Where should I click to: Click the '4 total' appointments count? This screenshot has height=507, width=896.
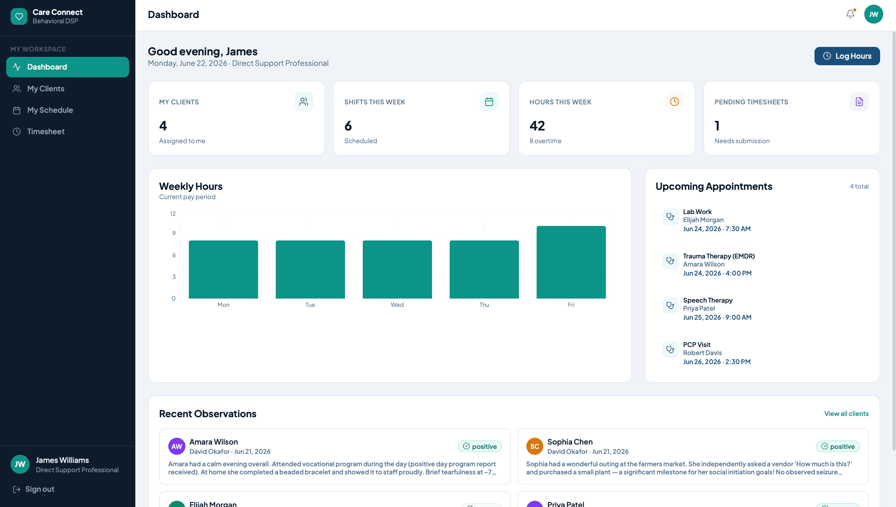859,186
